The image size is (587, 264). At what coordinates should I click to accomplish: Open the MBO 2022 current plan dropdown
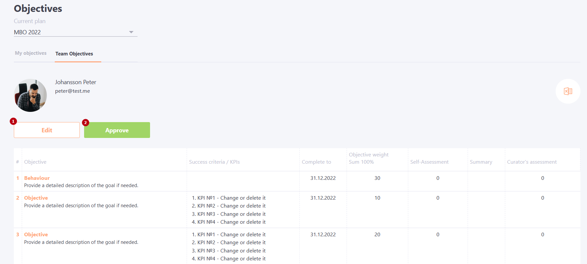(x=76, y=32)
